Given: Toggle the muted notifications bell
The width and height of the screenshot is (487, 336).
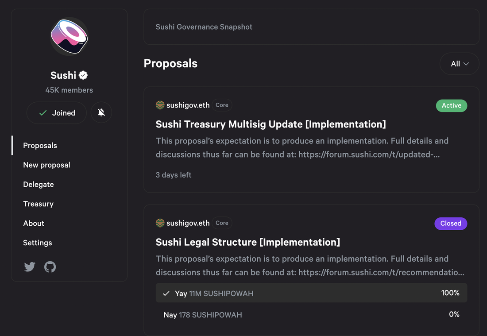Looking at the screenshot, I should [101, 113].
